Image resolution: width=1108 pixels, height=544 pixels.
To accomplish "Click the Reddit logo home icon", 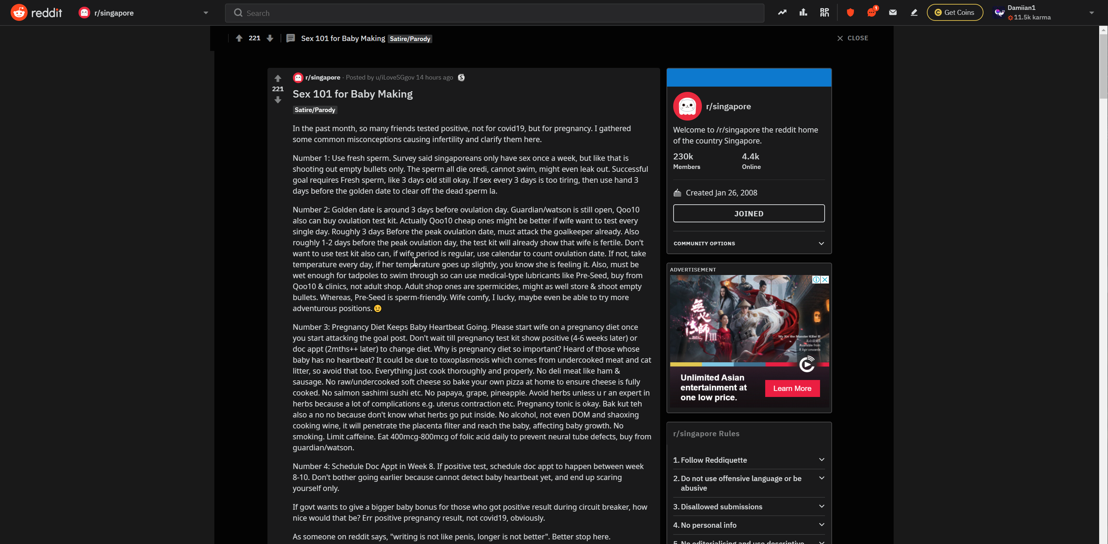I will tap(19, 12).
